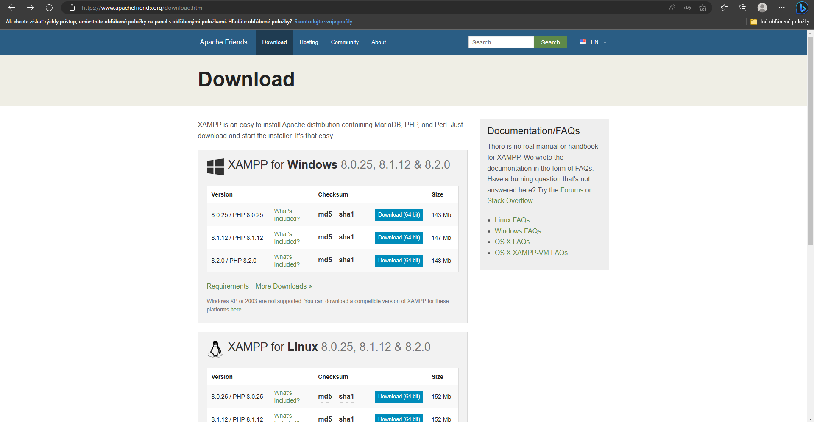Expand the EN language dropdown
The image size is (814, 422).
pyautogui.click(x=594, y=42)
